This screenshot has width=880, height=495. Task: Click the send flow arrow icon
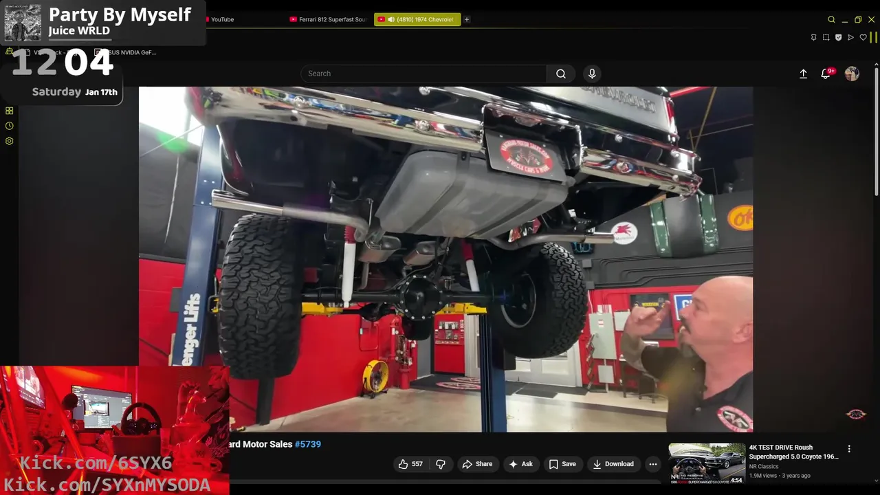click(850, 37)
